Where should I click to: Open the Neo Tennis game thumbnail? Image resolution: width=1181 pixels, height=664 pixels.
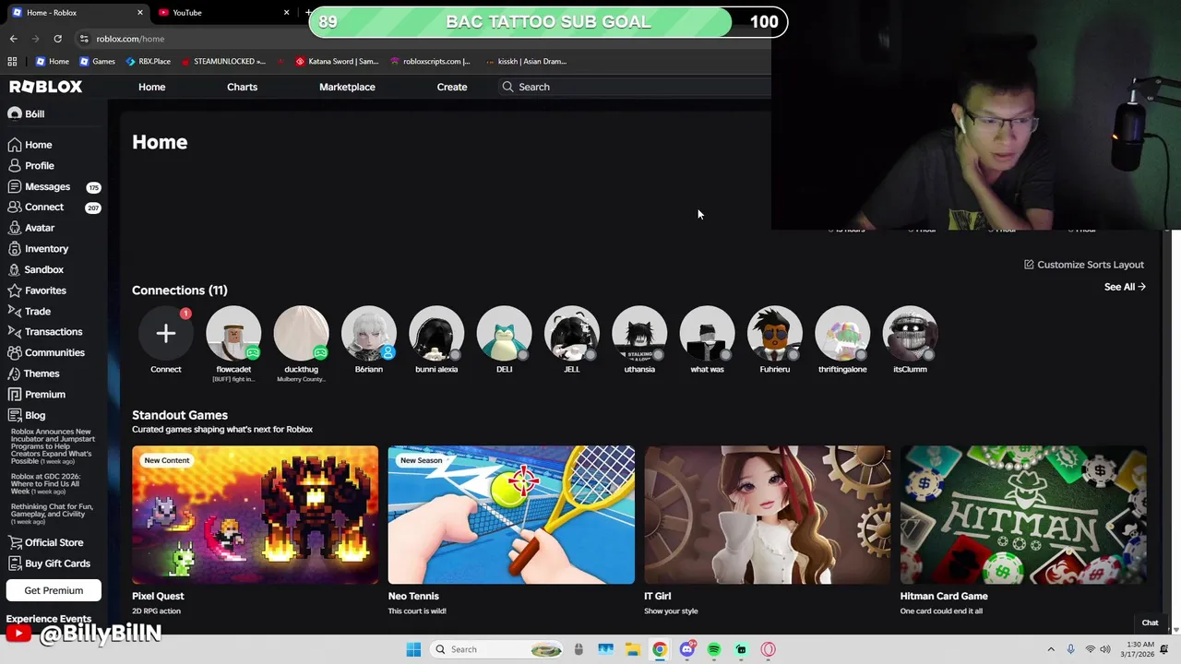[x=511, y=515]
